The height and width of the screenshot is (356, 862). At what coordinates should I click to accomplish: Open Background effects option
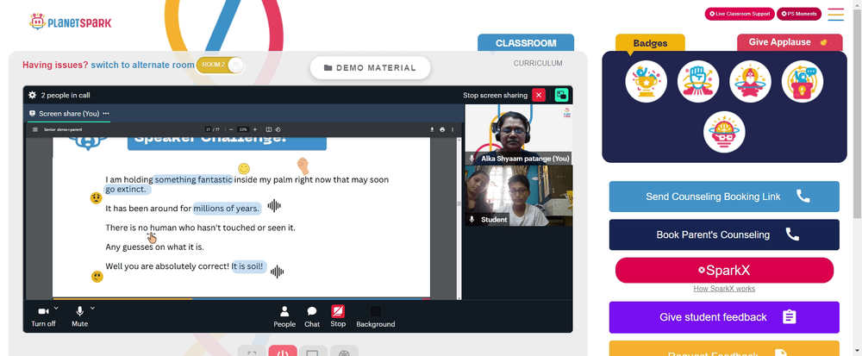376,317
